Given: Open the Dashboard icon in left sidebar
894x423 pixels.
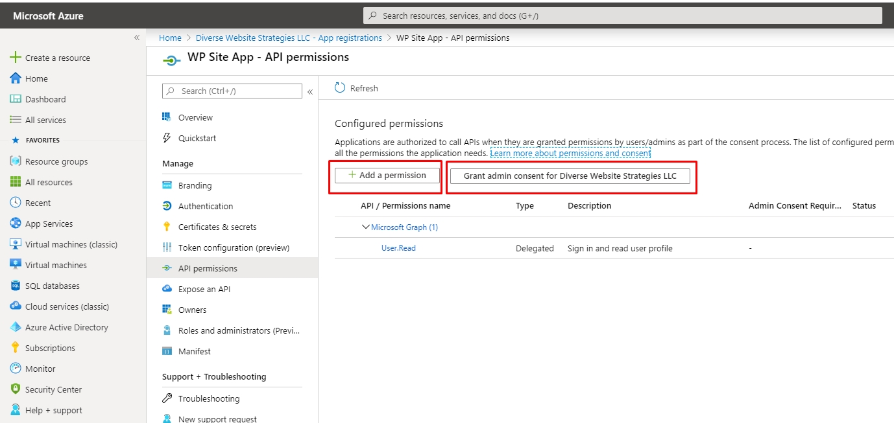Looking at the screenshot, I should coord(16,99).
